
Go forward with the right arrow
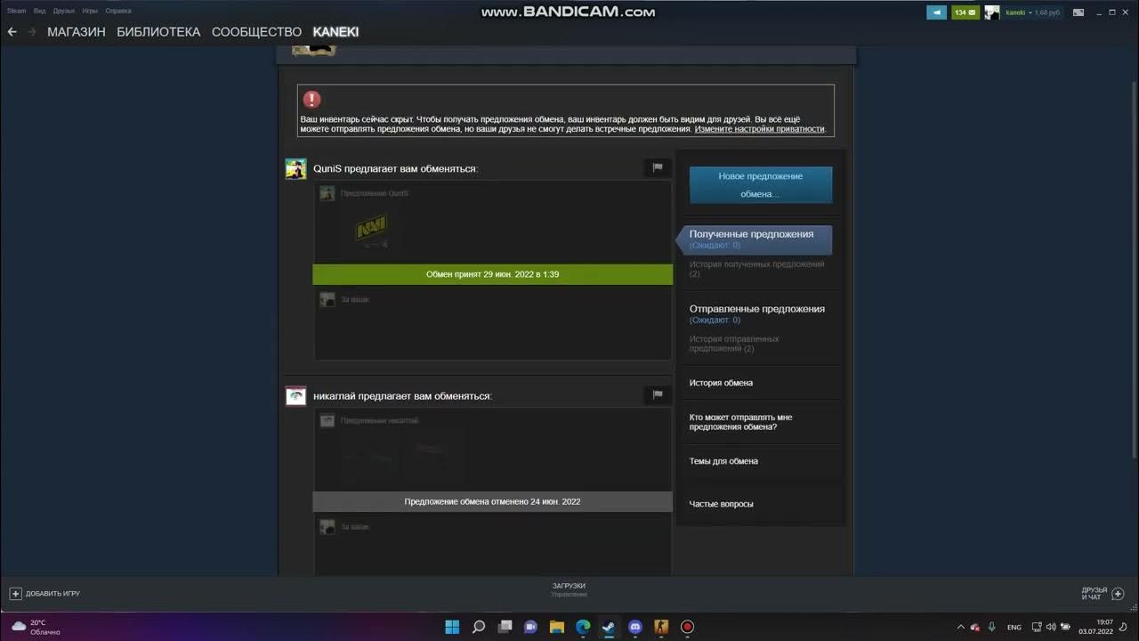(32, 31)
